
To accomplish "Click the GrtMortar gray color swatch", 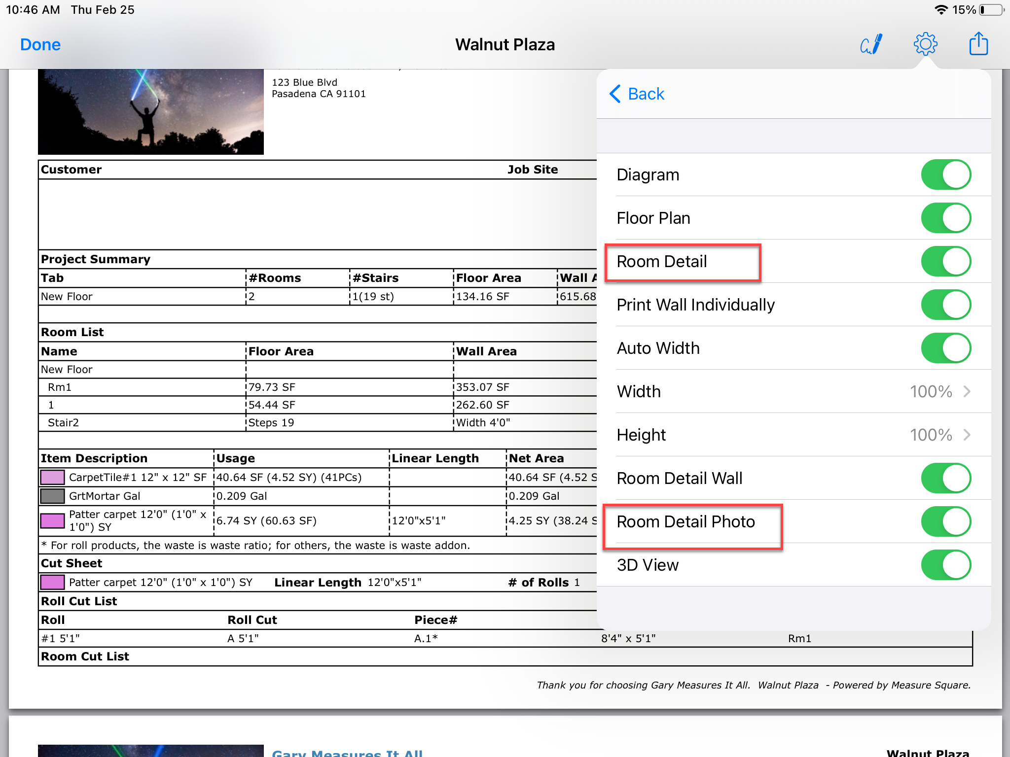I will pos(52,496).
